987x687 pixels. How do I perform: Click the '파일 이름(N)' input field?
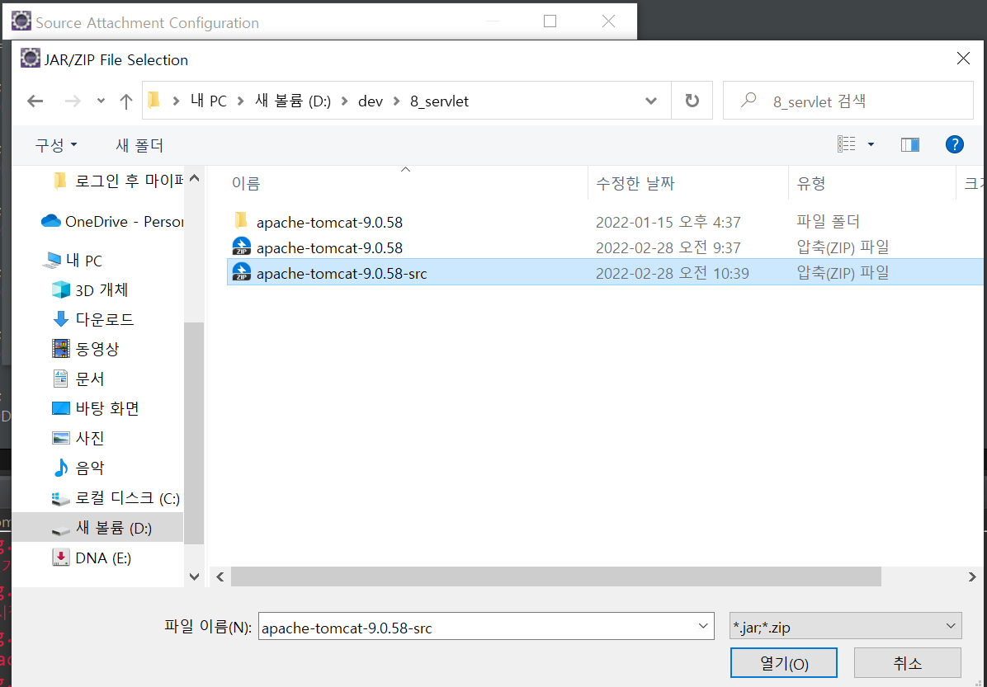coord(486,626)
